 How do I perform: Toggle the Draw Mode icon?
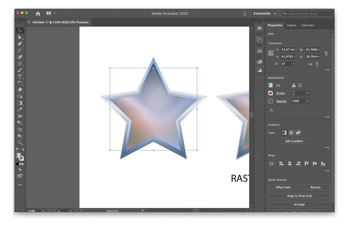coord(20,169)
